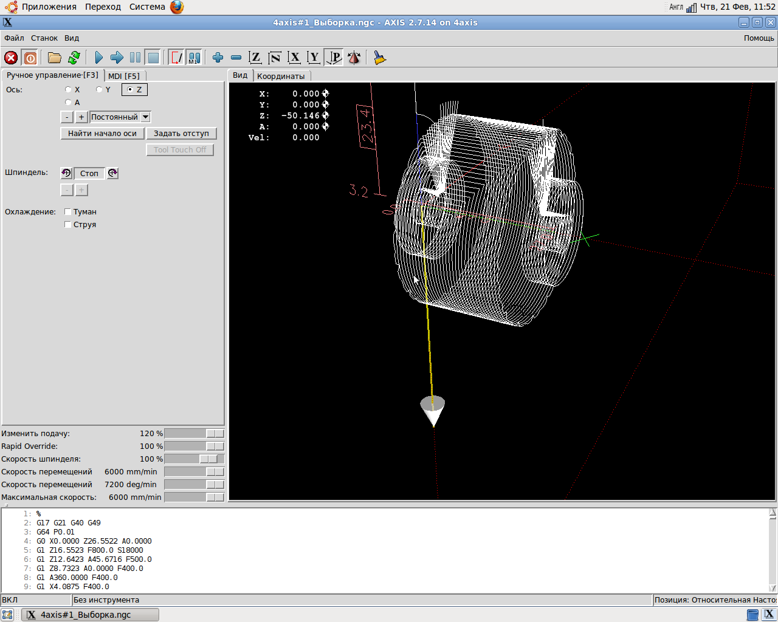
Task: Open a G-code file via folder icon
Action: (55, 58)
